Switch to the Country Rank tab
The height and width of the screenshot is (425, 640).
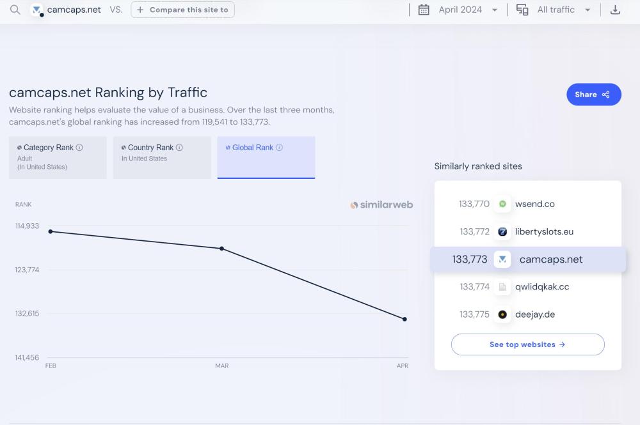tap(162, 157)
